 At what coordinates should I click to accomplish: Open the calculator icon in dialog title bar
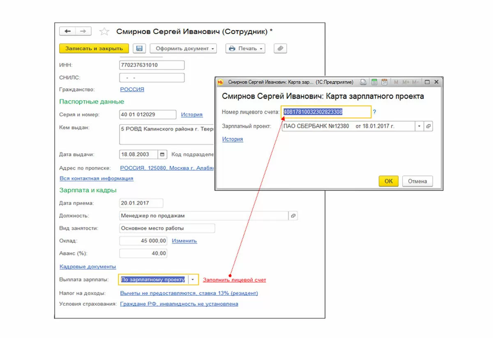click(x=374, y=82)
